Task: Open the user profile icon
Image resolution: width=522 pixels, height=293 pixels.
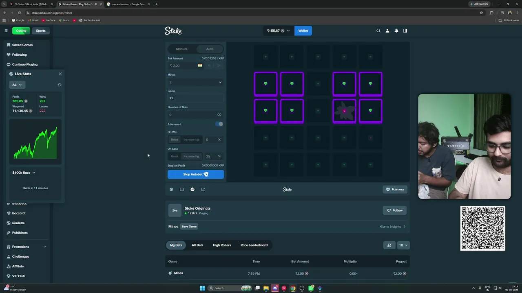Action: (387, 31)
